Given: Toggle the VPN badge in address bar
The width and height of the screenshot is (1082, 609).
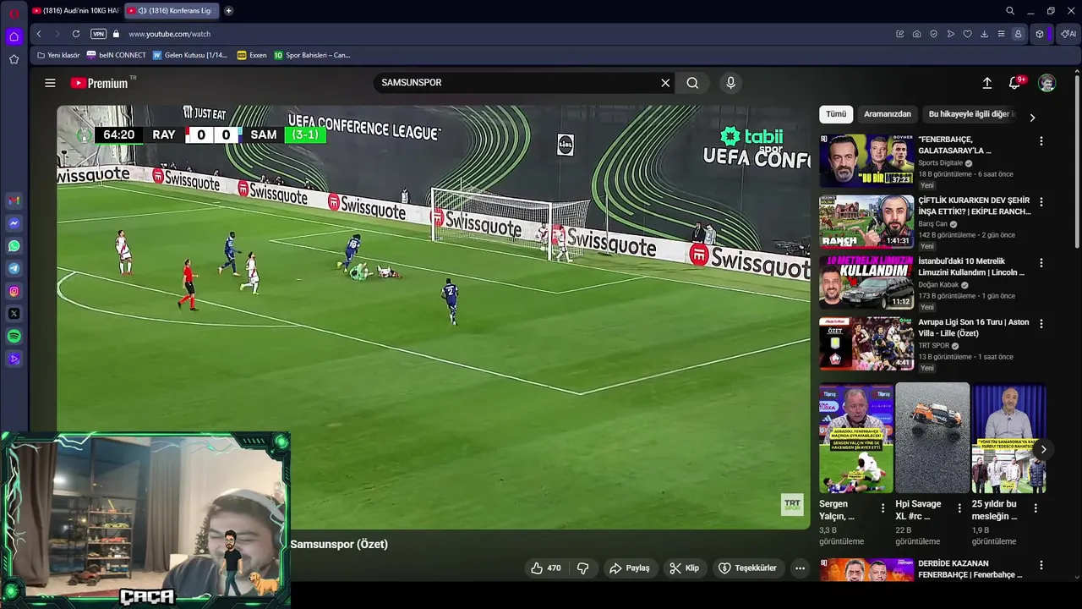Looking at the screenshot, I should point(99,34).
